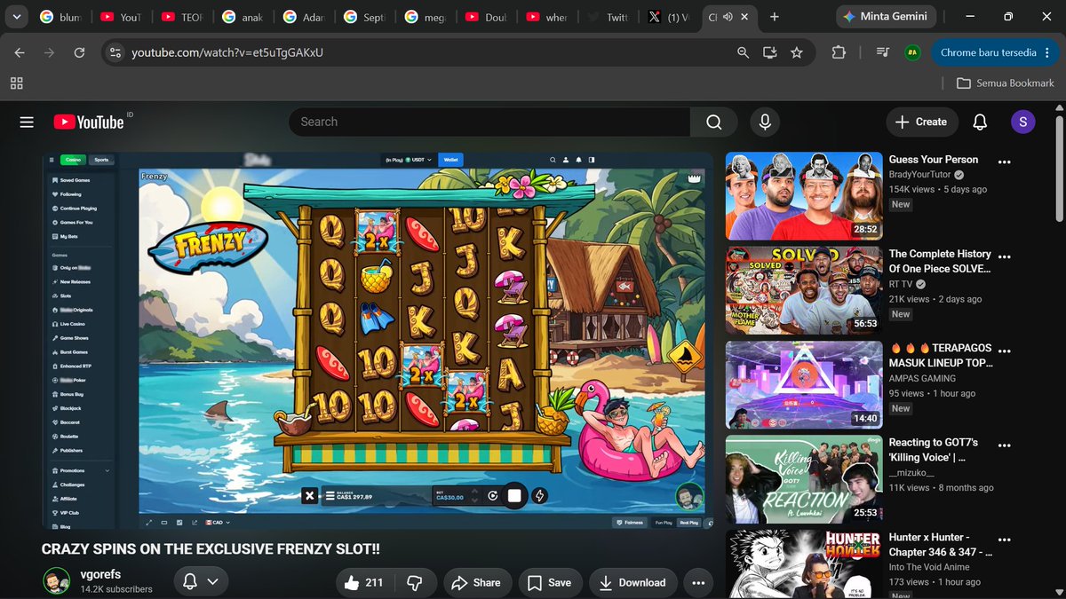
Task: Open TERAPAGOS 14:40 thumbnail
Action: tap(804, 383)
